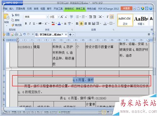Switch to 表格工具 tab
Screen dimensions: 157x116
[x=80, y=9]
